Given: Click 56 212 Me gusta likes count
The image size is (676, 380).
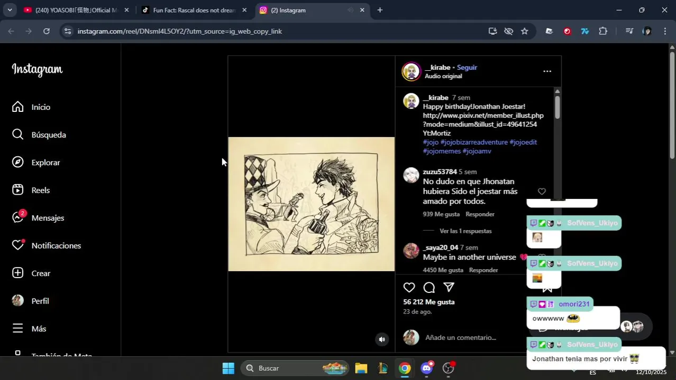Looking at the screenshot, I should (429, 302).
